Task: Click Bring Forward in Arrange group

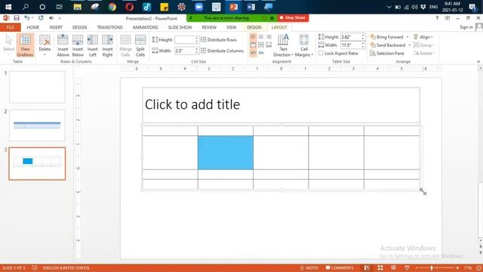Action: 387,37
